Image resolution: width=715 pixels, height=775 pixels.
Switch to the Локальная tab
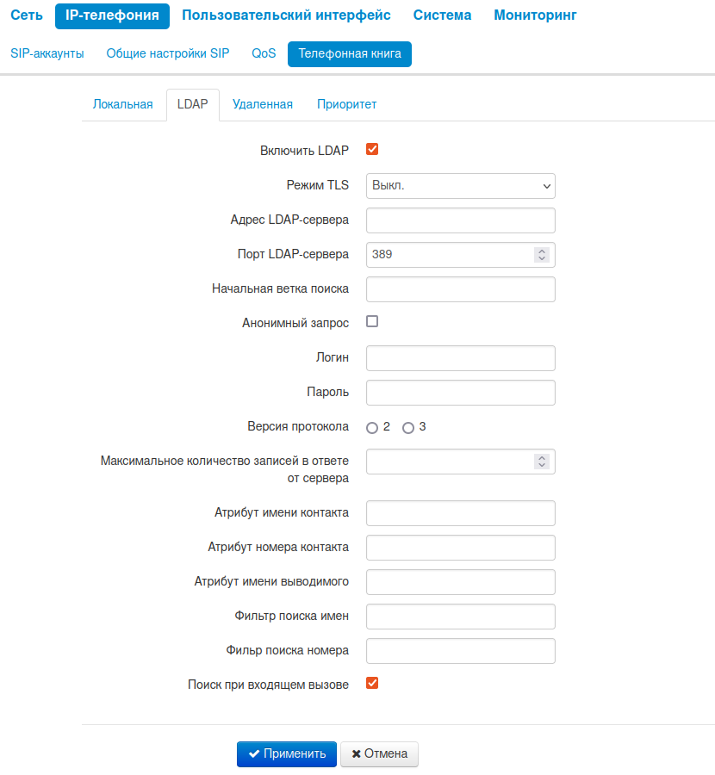point(122,104)
